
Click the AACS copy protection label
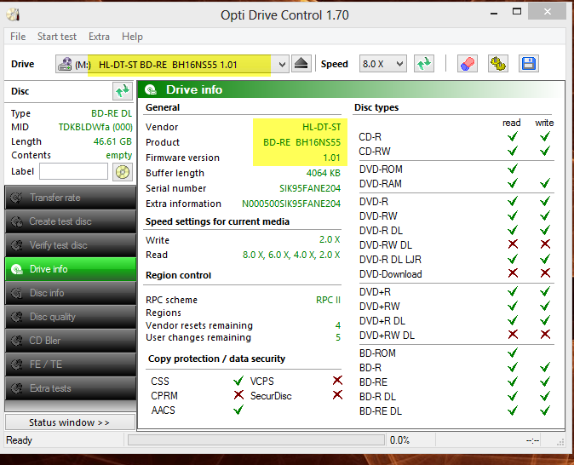click(164, 410)
